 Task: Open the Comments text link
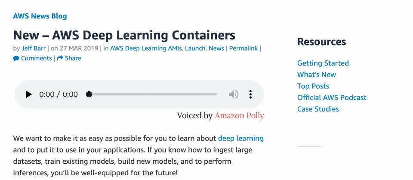[36, 58]
